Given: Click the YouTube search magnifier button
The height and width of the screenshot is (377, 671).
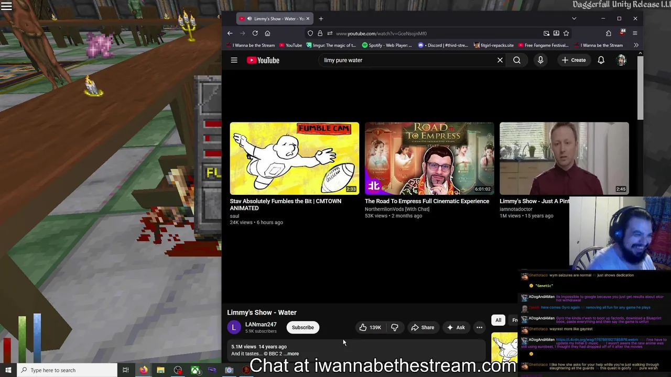Looking at the screenshot, I should (517, 60).
